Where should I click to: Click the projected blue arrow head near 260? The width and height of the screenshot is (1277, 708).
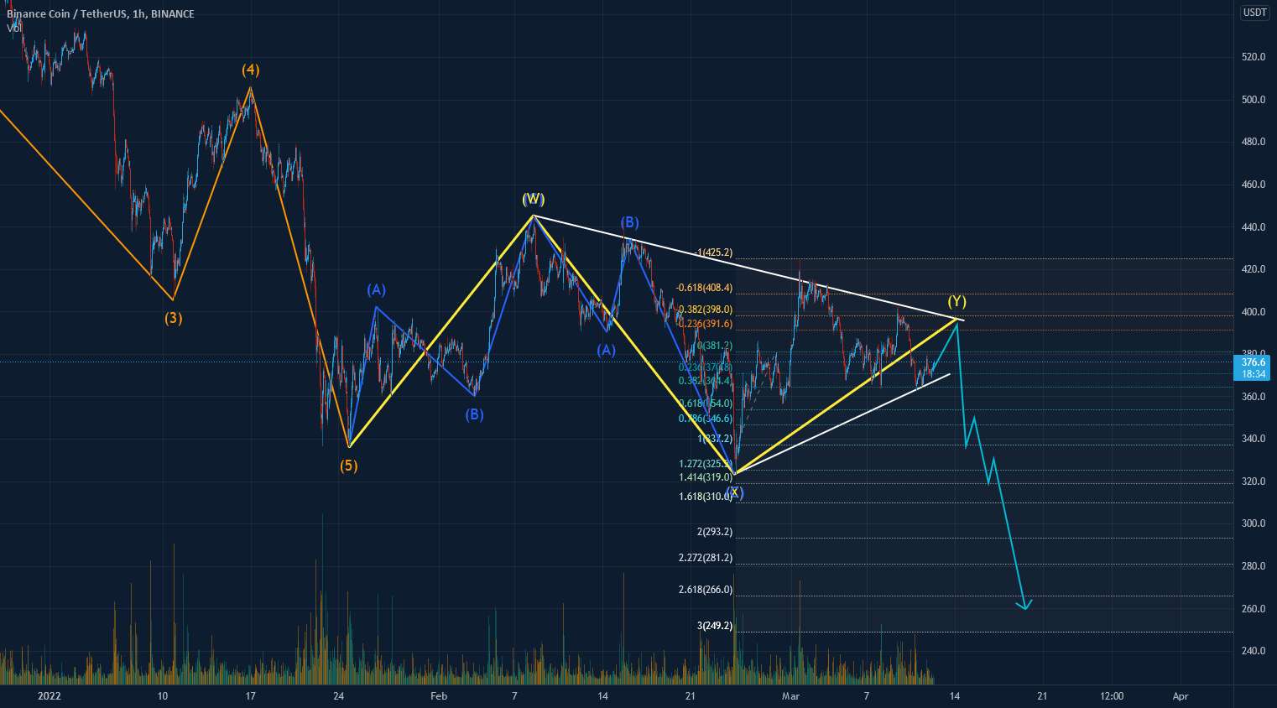coord(1024,605)
